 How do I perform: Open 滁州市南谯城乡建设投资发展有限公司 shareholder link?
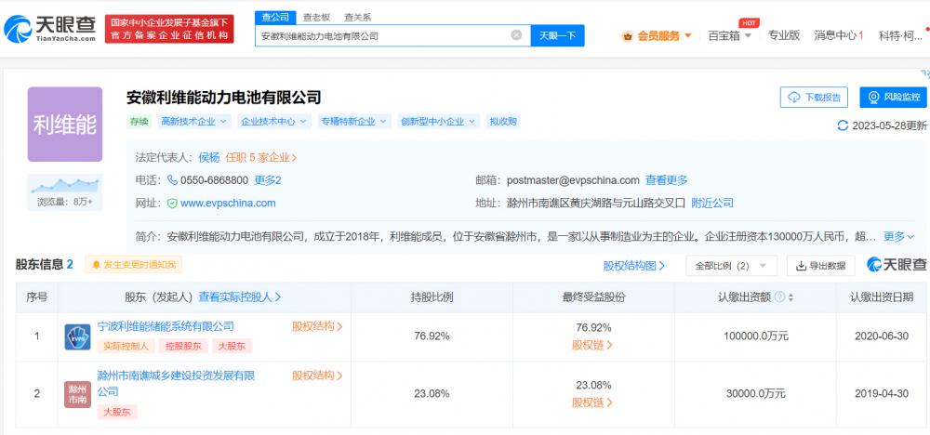[176, 384]
